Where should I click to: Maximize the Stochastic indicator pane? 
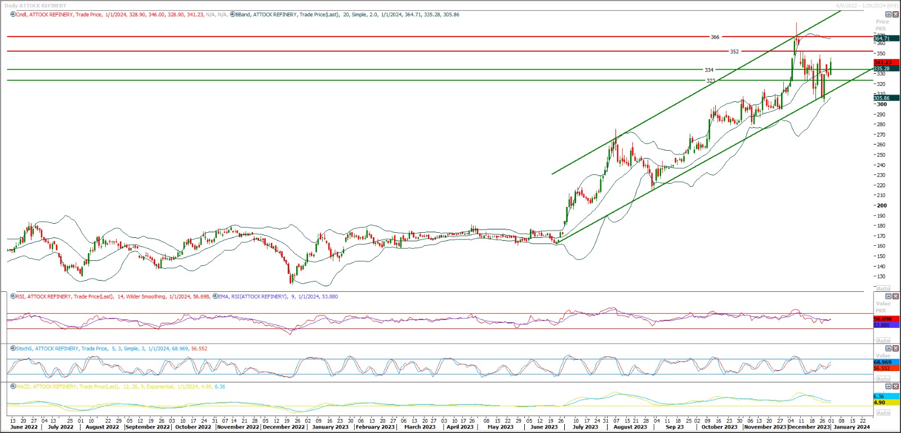[x=889, y=349]
